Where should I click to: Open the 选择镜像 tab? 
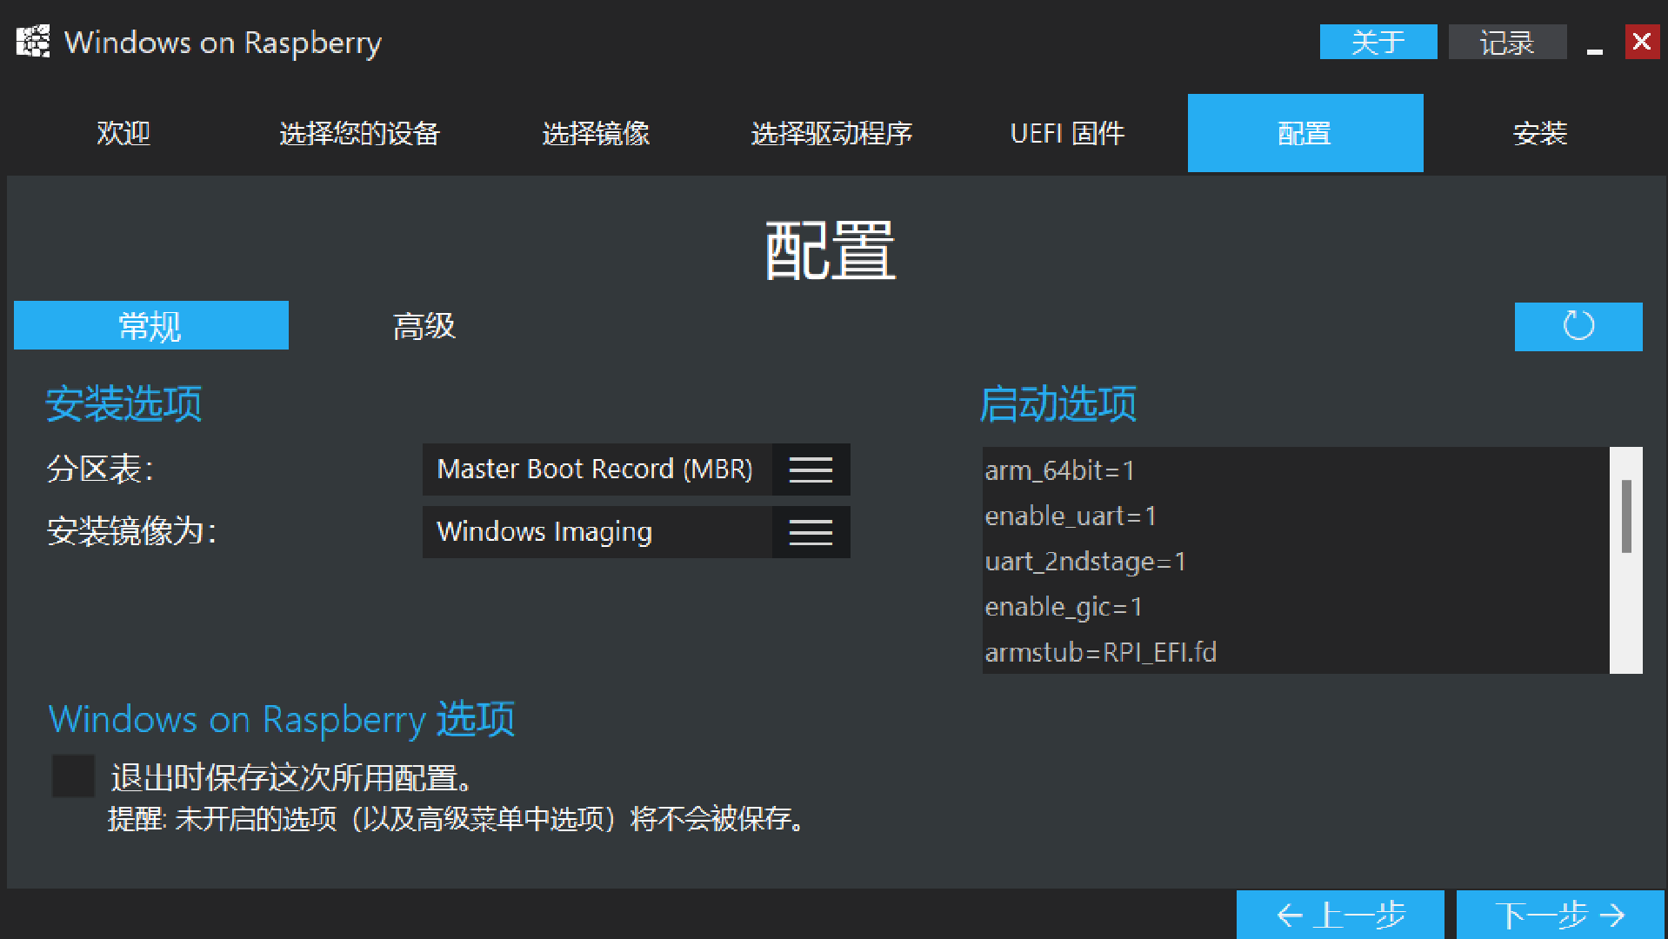click(596, 133)
